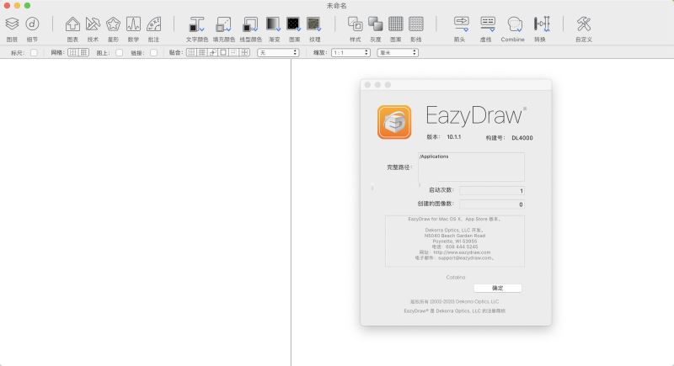Open the 图层 (Layers) panel icon
Screen dimensions: 674x366
click(12, 24)
